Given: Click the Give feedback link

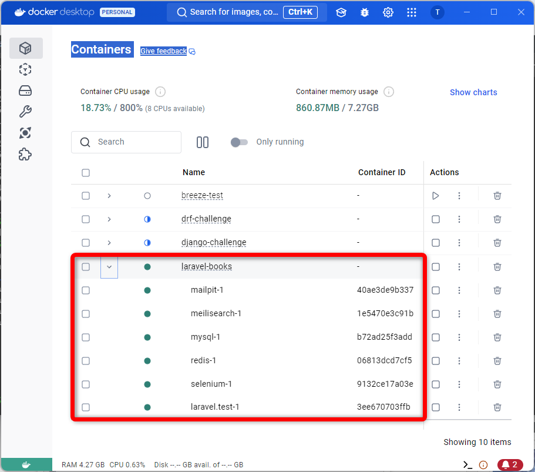Looking at the screenshot, I should [163, 51].
